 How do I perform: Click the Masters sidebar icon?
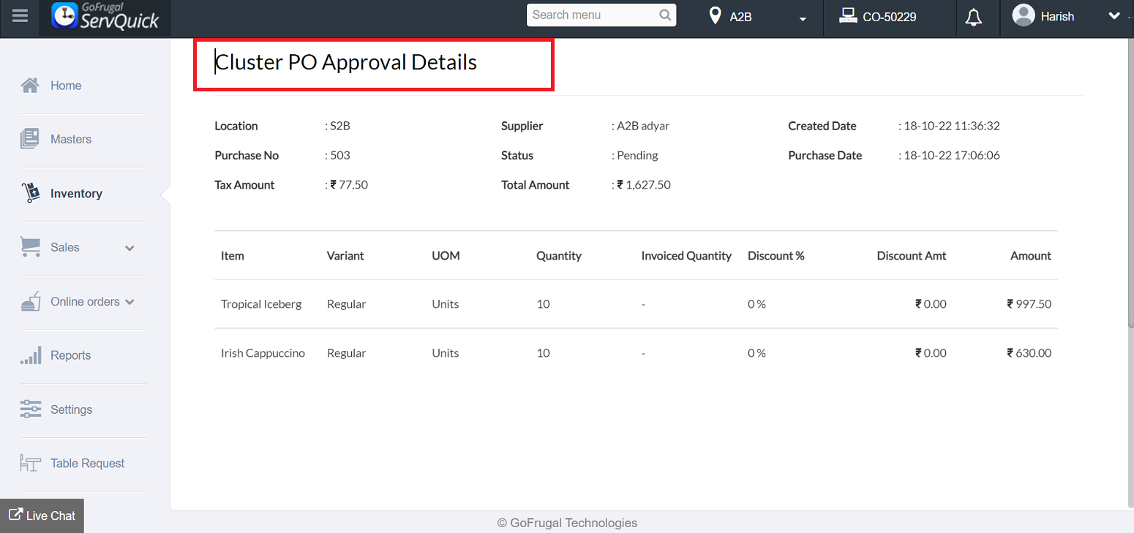[30, 139]
